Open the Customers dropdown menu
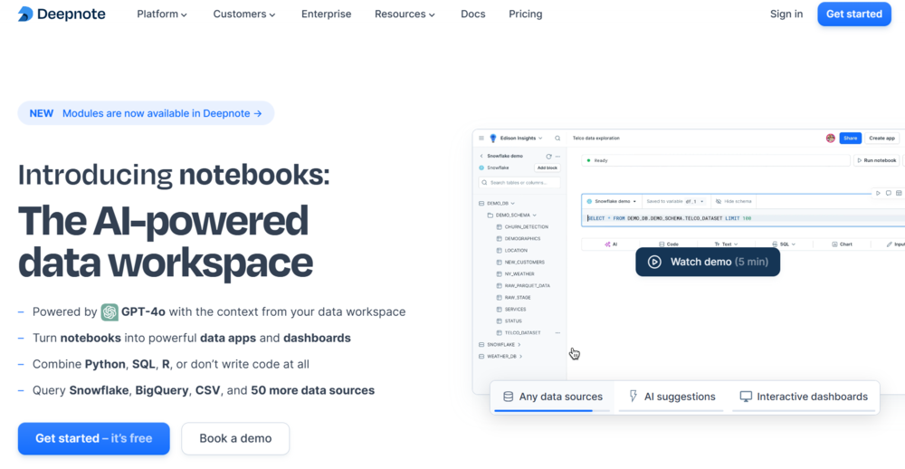 pos(244,14)
